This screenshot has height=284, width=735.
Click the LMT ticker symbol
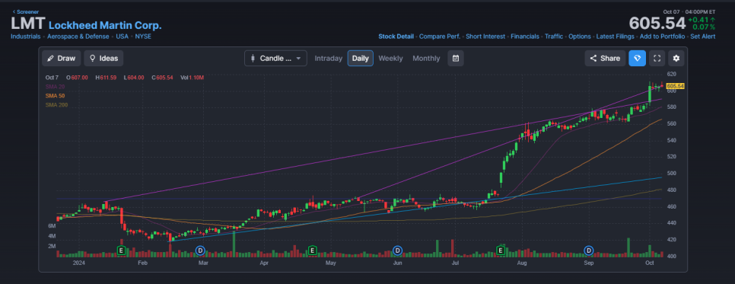(27, 24)
